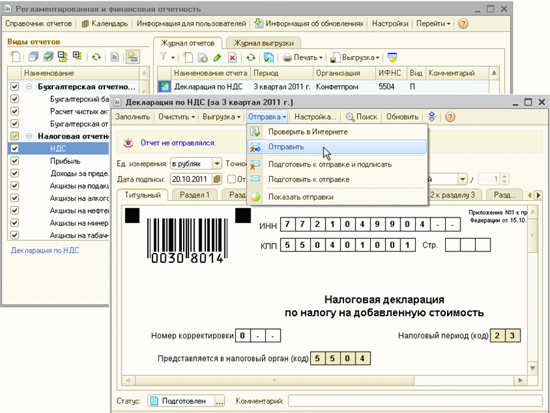550x413 pixels.
Task: Open Перейти dropdown in main toolbar
Action: (x=433, y=23)
